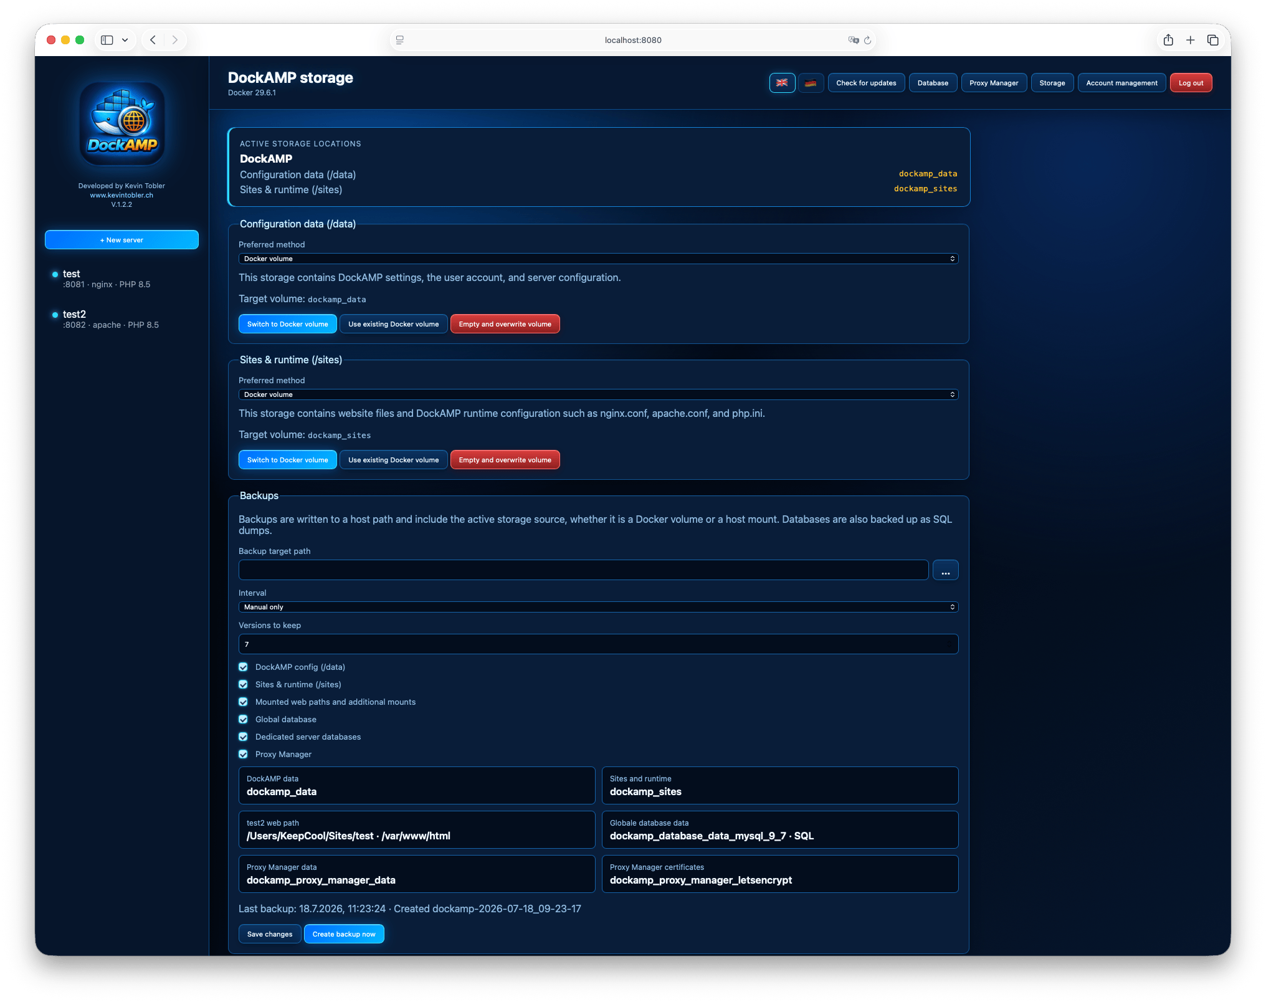Open Sites & runtime preferred method dropdown
The height and width of the screenshot is (1002, 1266).
(x=598, y=394)
